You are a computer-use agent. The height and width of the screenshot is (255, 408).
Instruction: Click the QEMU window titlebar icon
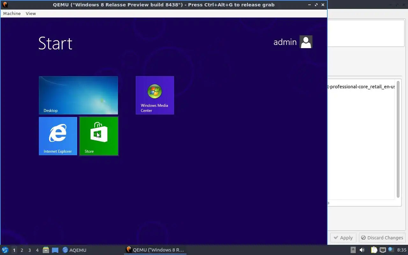pos(5,4)
